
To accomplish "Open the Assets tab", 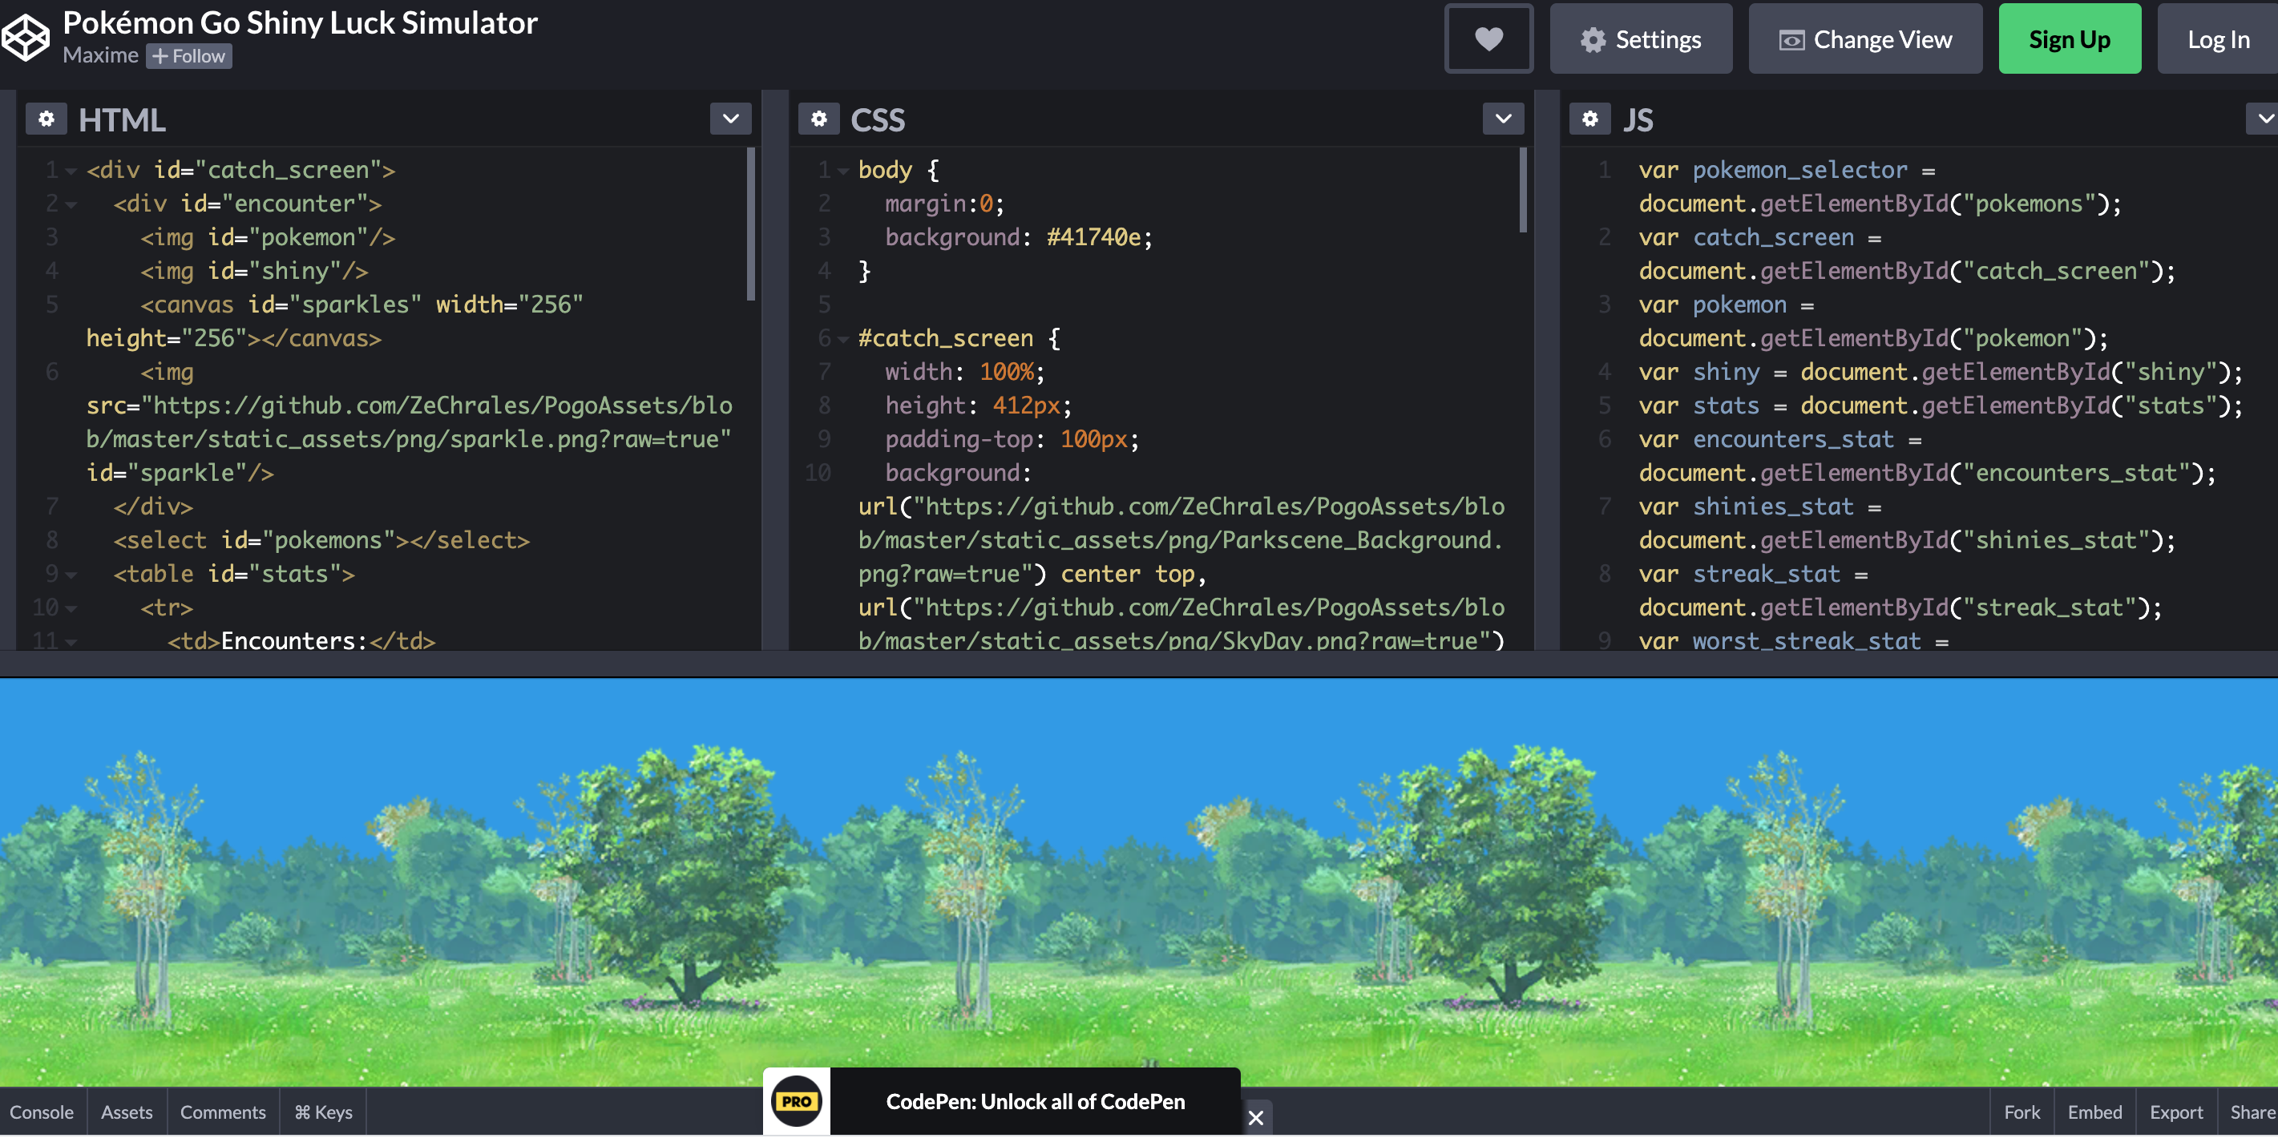I will click(127, 1112).
